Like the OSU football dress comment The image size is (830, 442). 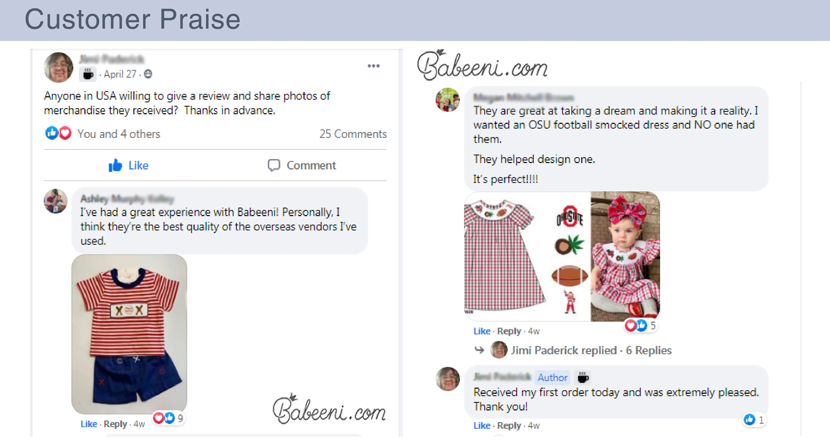pyautogui.click(x=481, y=331)
